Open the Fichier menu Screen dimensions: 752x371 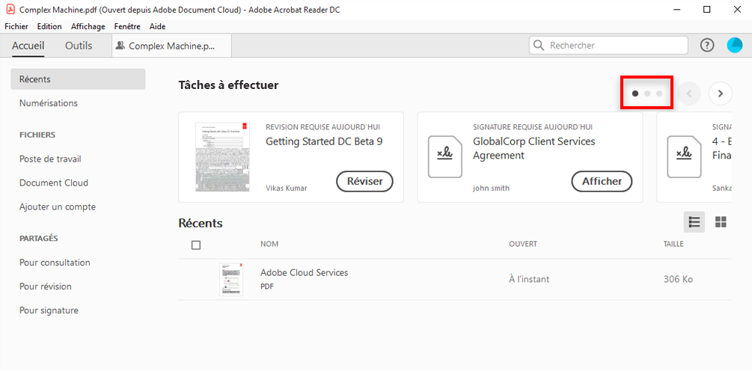click(16, 26)
